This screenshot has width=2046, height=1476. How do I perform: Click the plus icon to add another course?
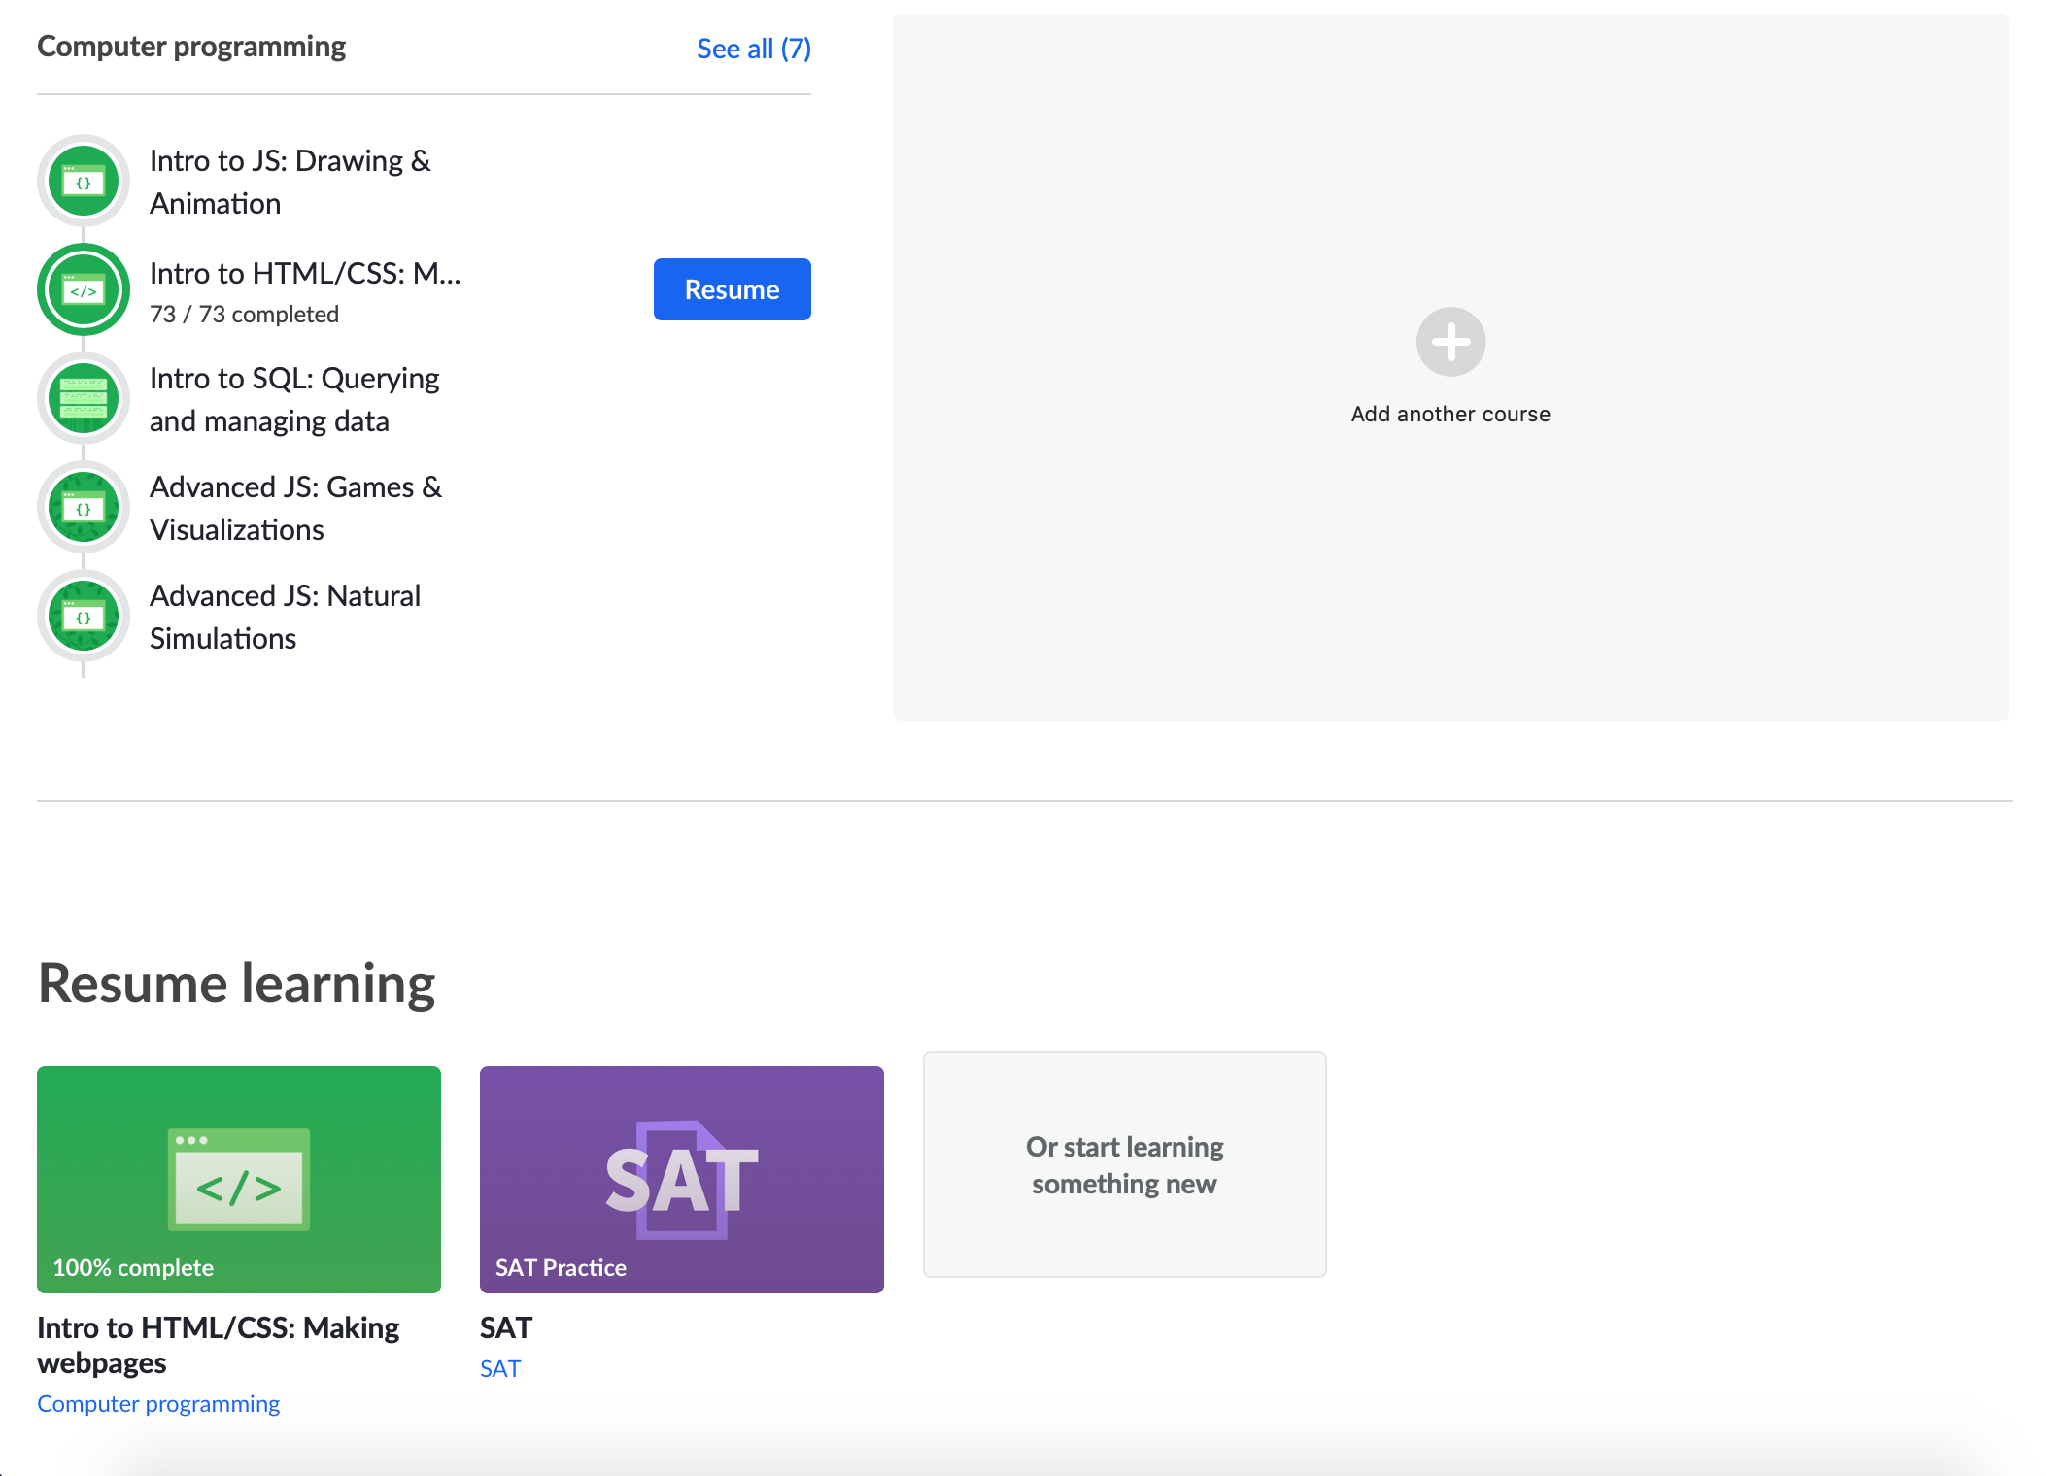(1450, 342)
